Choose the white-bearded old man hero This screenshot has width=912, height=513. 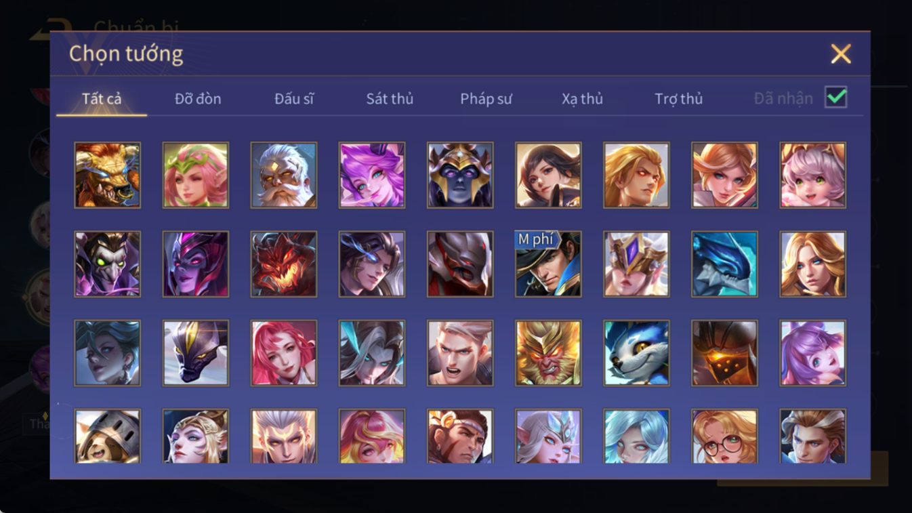coord(284,175)
